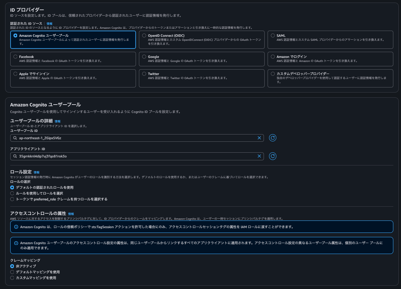Clear the user pool ID field

click(259, 138)
